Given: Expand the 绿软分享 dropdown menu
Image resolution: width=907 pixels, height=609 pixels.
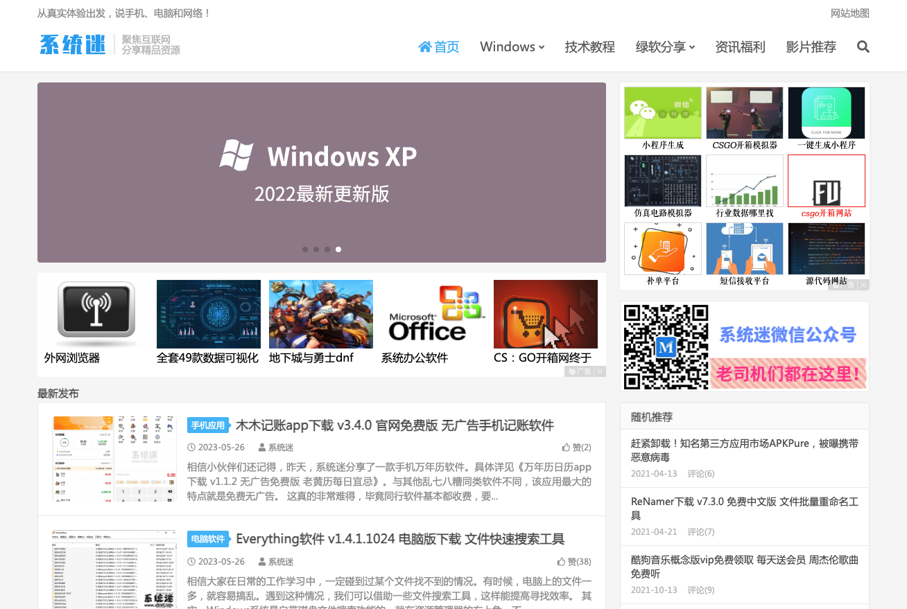Looking at the screenshot, I should click(665, 46).
